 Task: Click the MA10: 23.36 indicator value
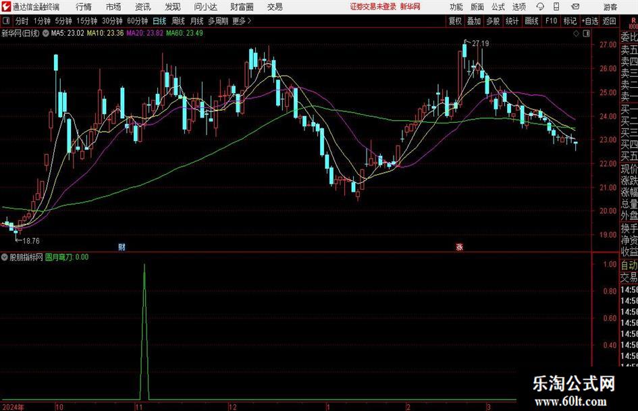pyautogui.click(x=105, y=33)
